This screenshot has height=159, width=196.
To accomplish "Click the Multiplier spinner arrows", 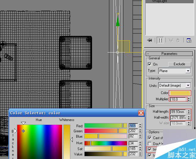I will [189, 99].
